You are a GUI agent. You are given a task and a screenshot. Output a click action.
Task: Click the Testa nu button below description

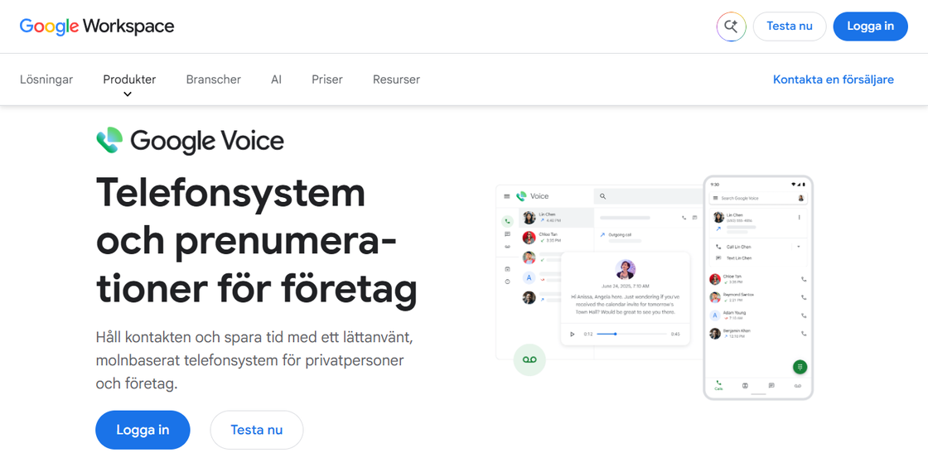(256, 430)
